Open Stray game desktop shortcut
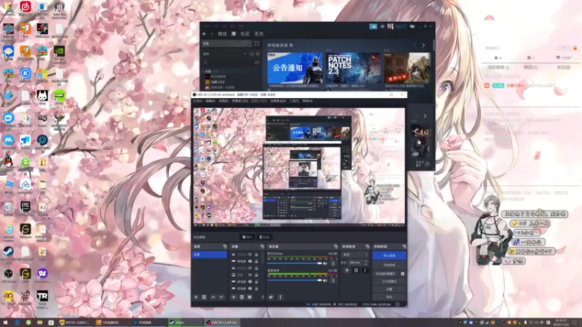The height and width of the screenshot is (327, 582). click(42, 96)
